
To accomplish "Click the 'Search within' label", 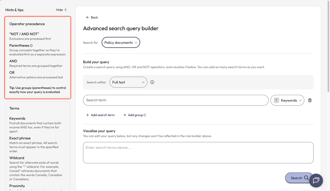I will [x=96, y=82].
